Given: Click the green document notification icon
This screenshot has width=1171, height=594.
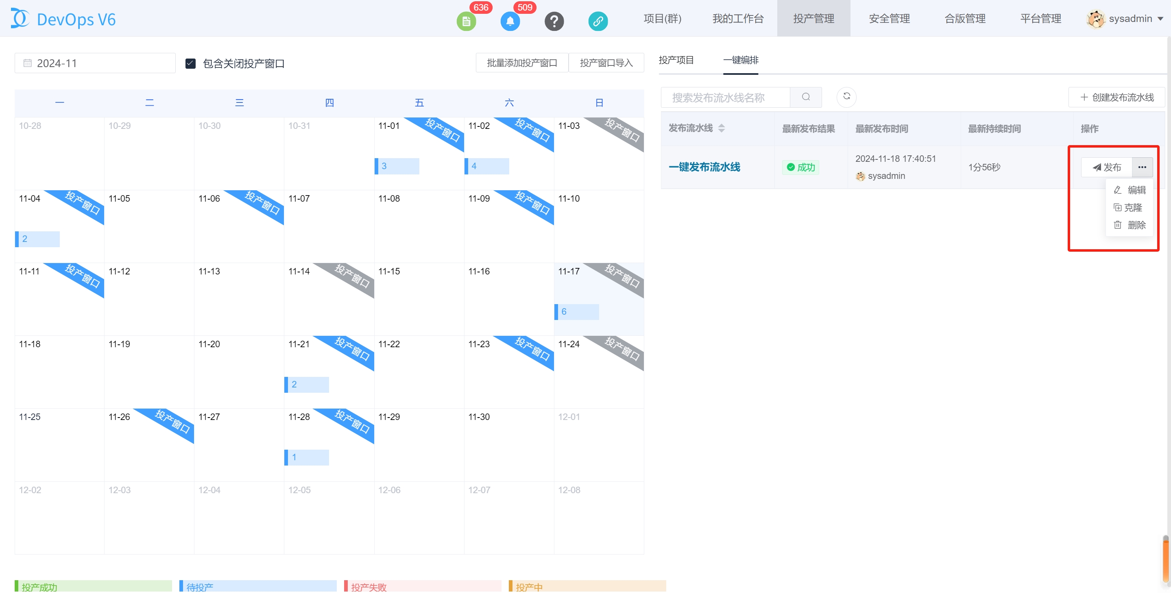Looking at the screenshot, I should click(466, 21).
